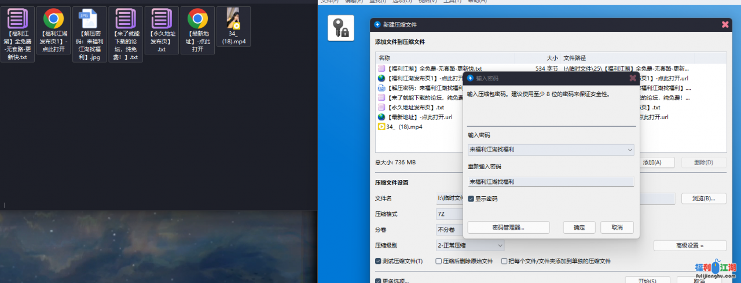Open the 压缩格式 dropdown showing 7Z

(x=449, y=214)
